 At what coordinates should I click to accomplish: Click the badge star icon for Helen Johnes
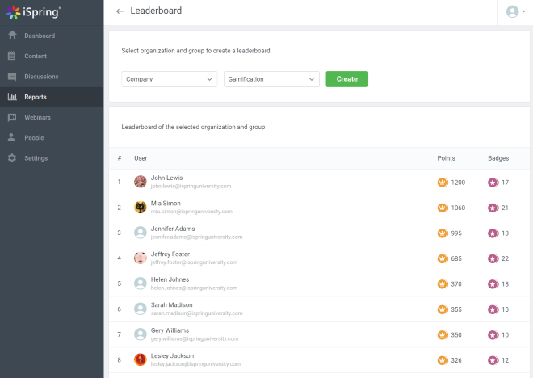(493, 283)
